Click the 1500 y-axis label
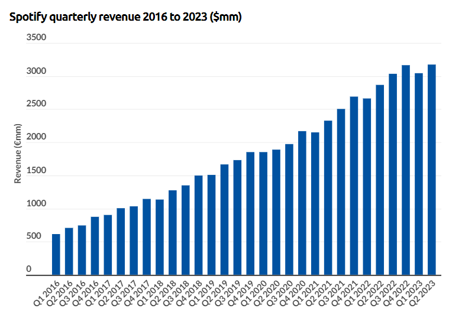Image resolution: width=449 pixels, height=318 pixels. coord(36,170)
